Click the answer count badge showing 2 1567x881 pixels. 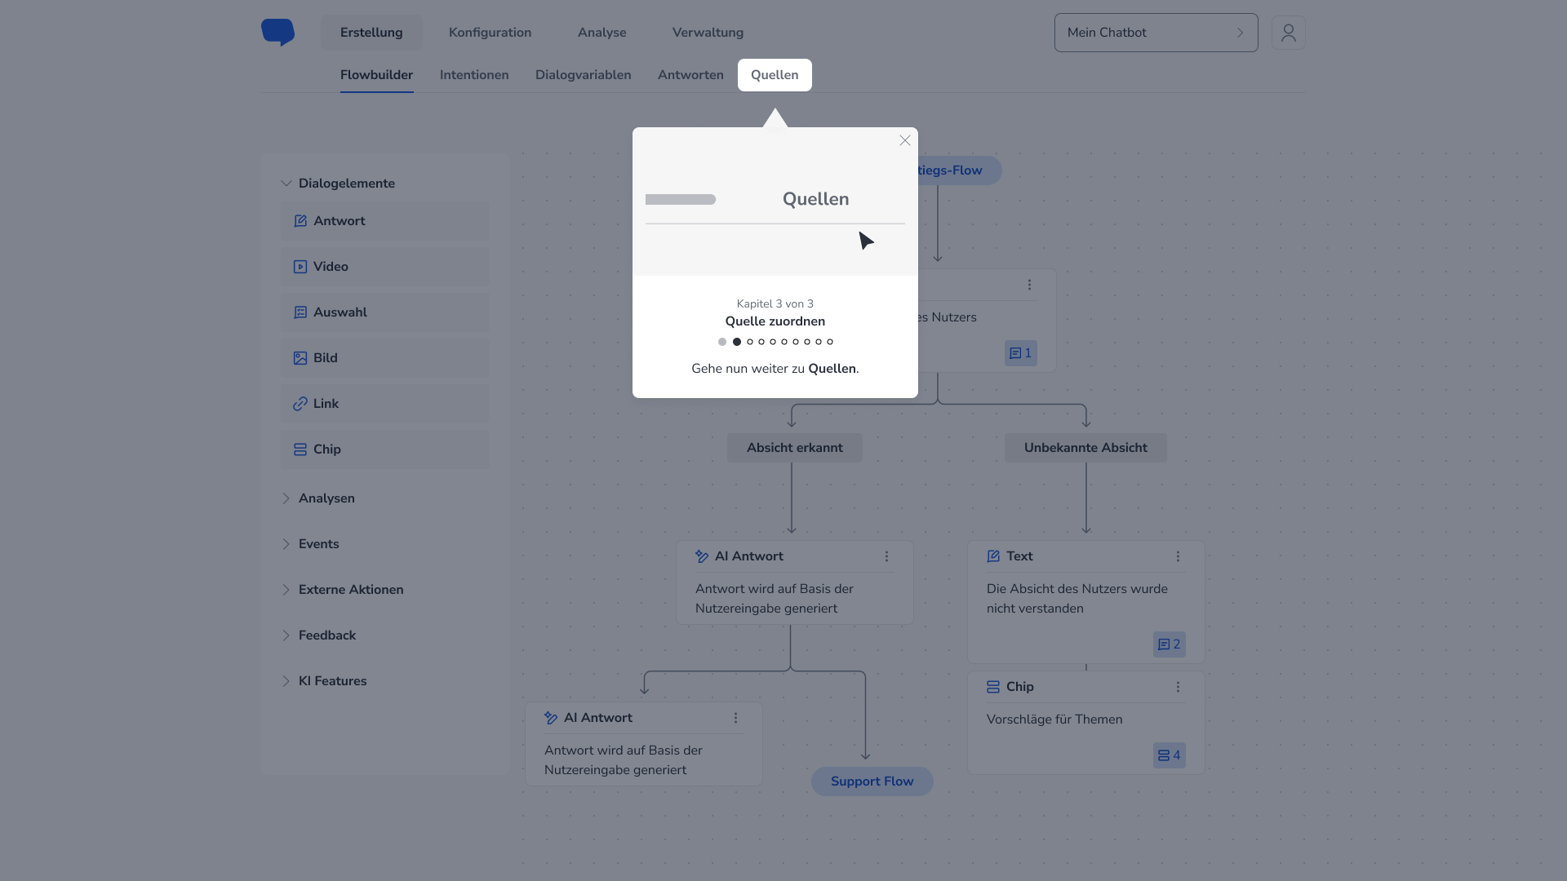1169,644
